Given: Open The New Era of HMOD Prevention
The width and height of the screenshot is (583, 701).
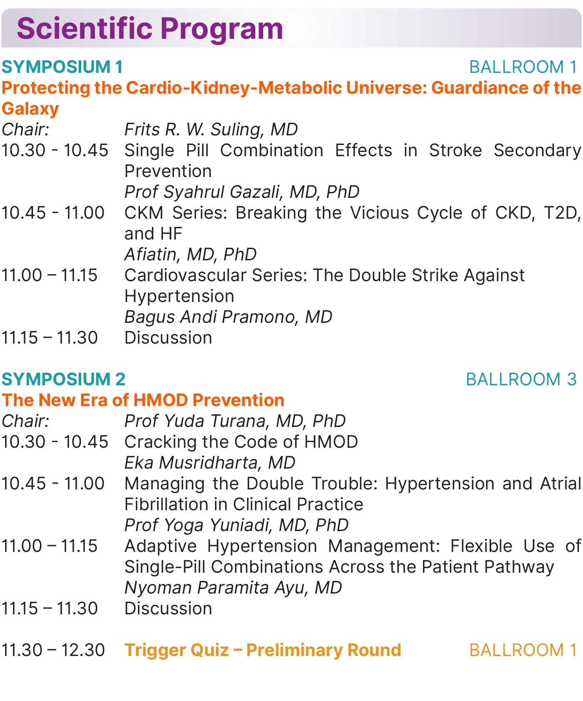Looking at the screenshot, I should pyautogui.click(x=143, y=400).
